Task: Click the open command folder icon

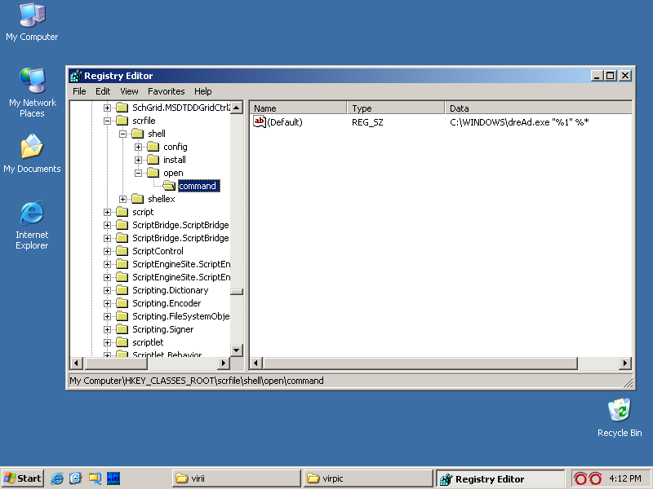Action: [169, 186]
